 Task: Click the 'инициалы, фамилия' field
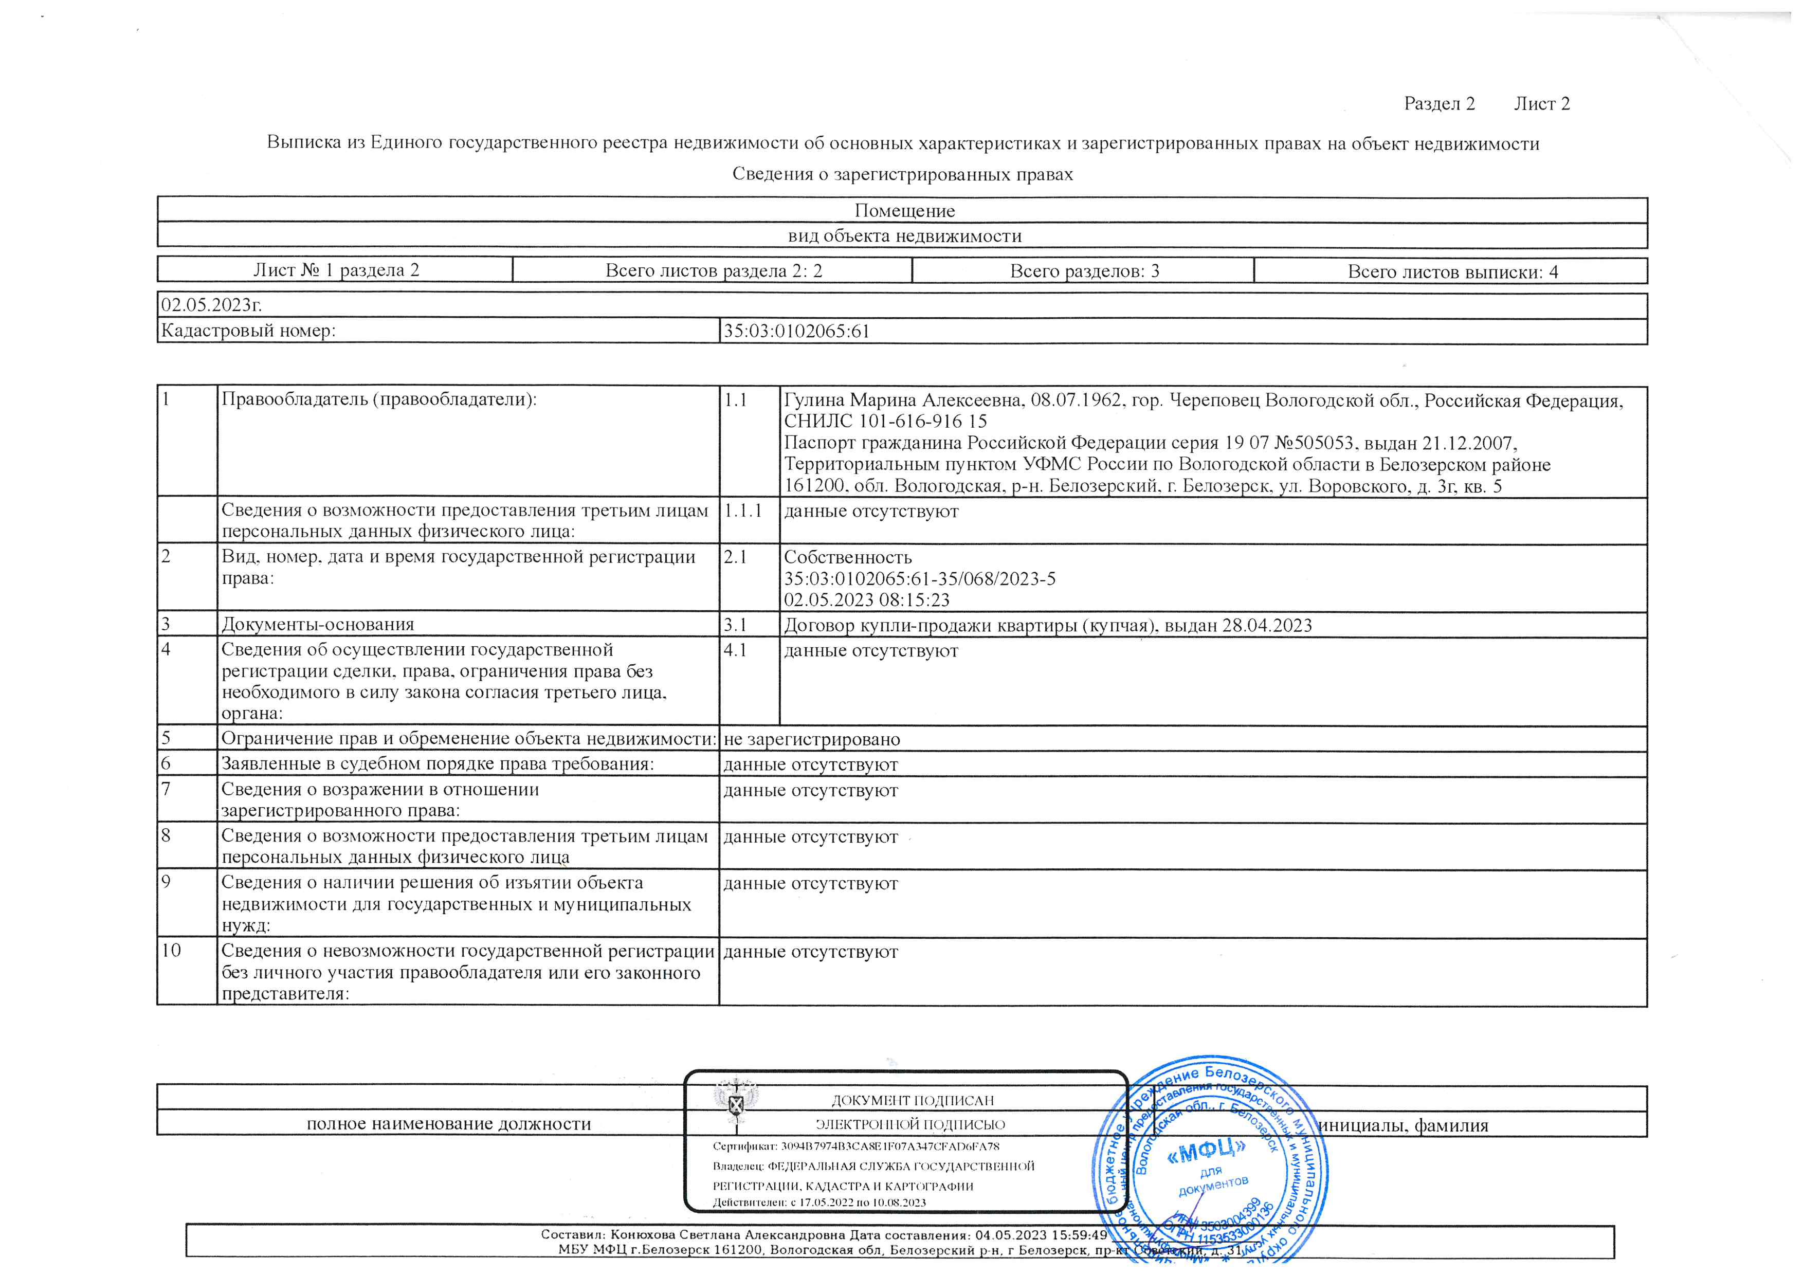(1404, 1126)
